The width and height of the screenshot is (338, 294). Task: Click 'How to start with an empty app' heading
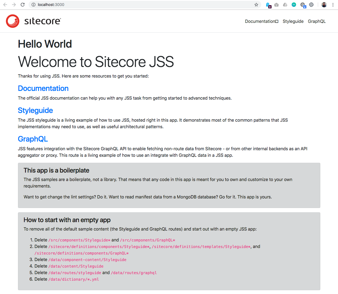coord(67,220)
